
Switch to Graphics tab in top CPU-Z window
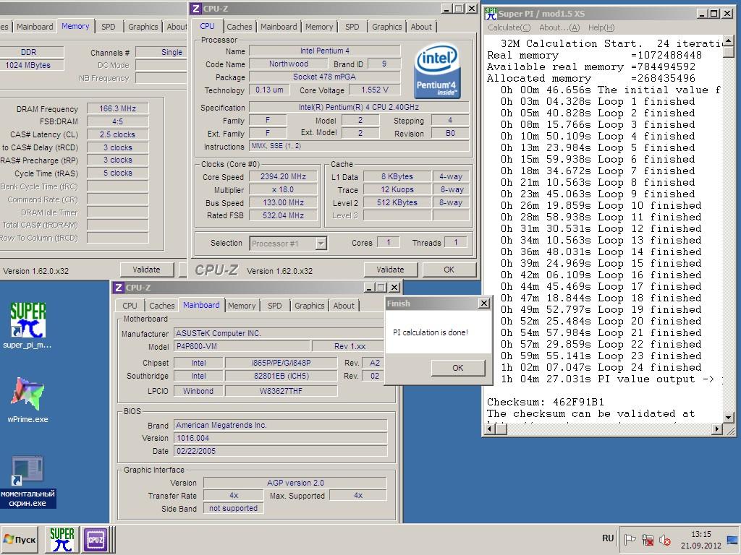pyautogui.click(x=386, y=27)
